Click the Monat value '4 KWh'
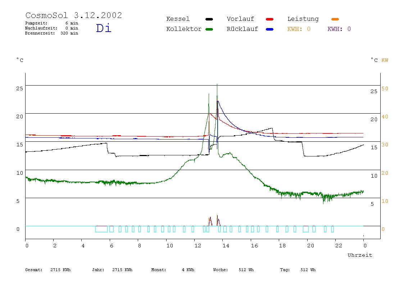The width and height of the screenshot is (413, 292). (x=188, y=270)
